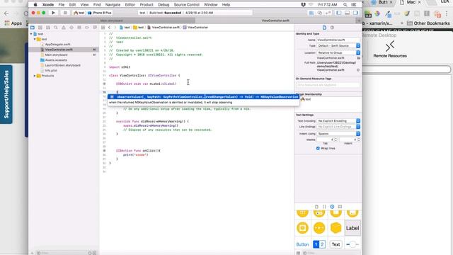This screenshot has height=255, width=453.
Task: Open the debug navigator
Action: [x=79, y=28]
